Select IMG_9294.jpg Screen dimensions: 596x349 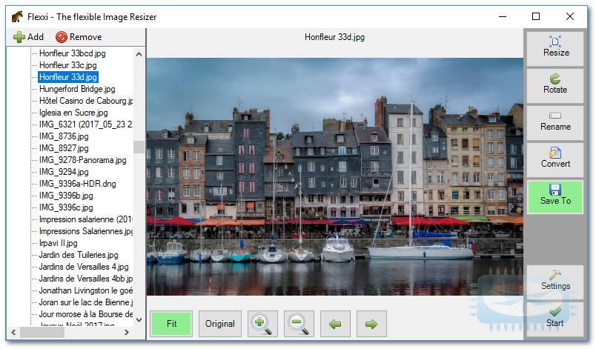[64, 172]
